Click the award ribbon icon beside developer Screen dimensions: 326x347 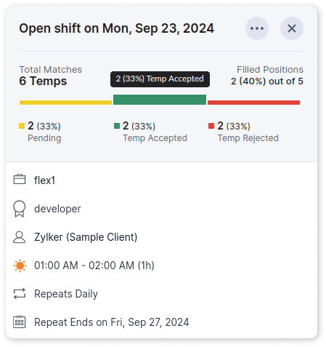(x=20, y=209)
